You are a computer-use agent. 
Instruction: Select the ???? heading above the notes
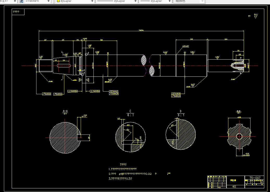pyautogui.click(x=123, y=164)
